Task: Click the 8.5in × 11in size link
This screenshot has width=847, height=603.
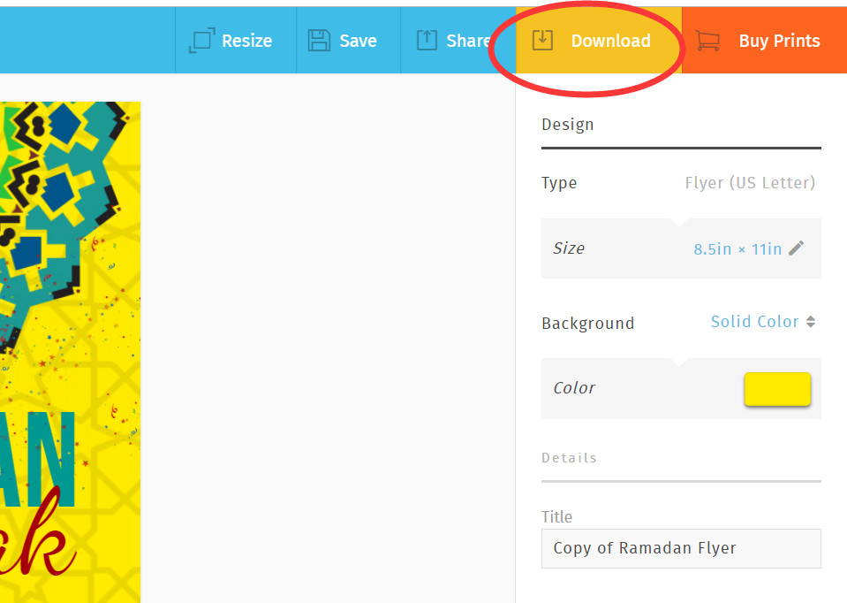Action: click(x=737, y=249)
